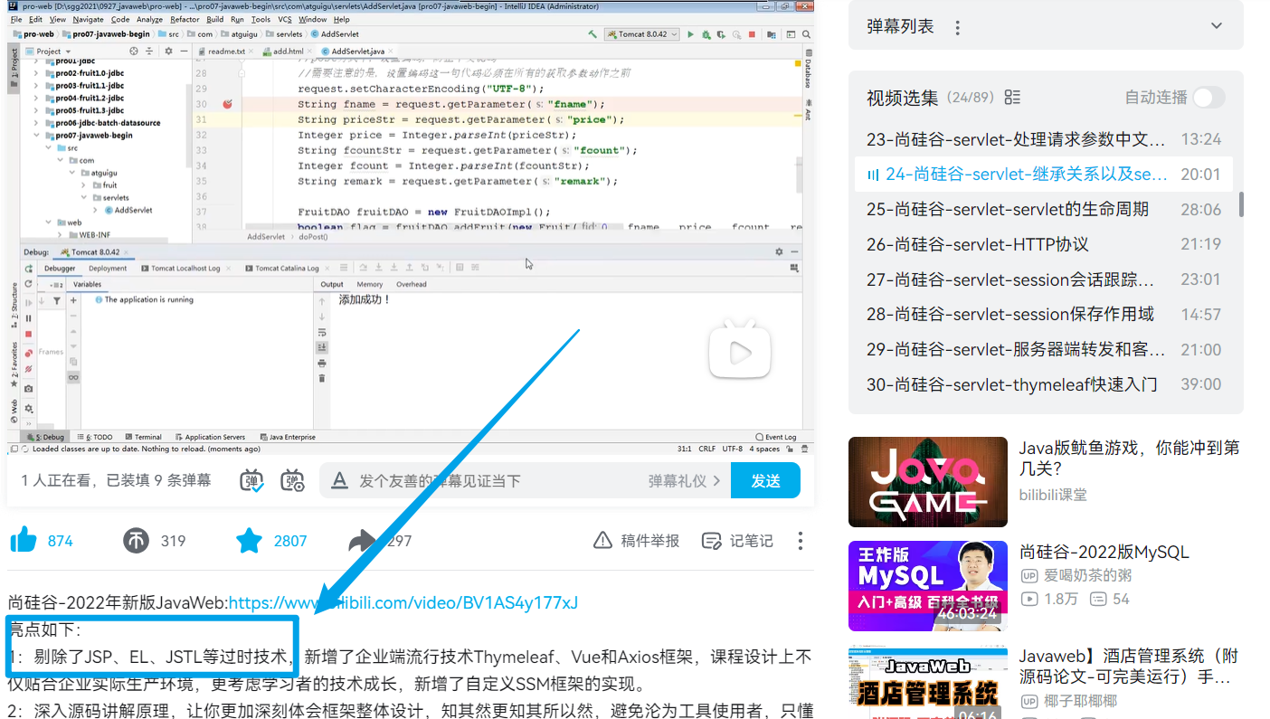Expand the 弹幕列表 panel chevron
This screenshot has height=719, width=1270.
(x=1217, y=27)
